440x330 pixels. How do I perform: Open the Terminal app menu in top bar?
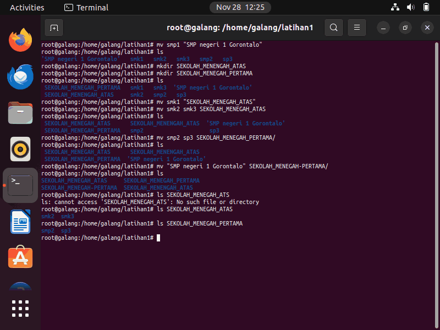(x=86, y=8)
